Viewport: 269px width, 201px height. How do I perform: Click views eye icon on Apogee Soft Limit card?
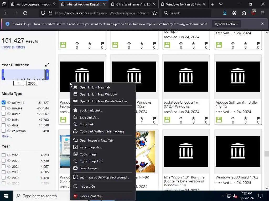[233, 118]
